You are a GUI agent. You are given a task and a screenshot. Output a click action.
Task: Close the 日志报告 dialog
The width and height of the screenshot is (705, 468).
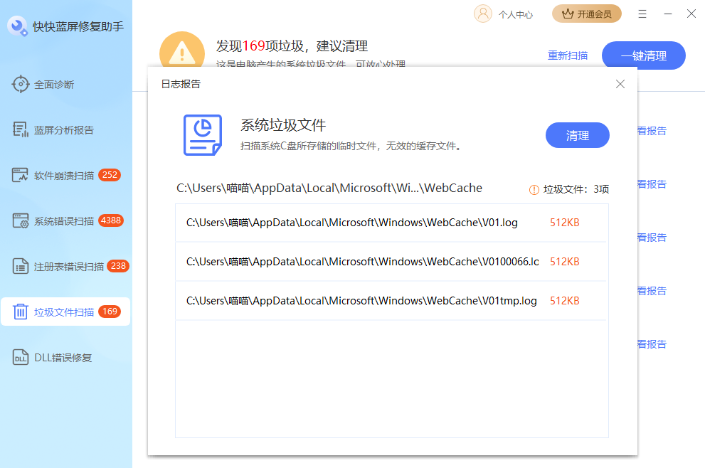pos(620,84)
